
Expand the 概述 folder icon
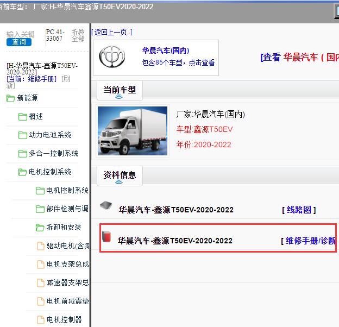22,117
